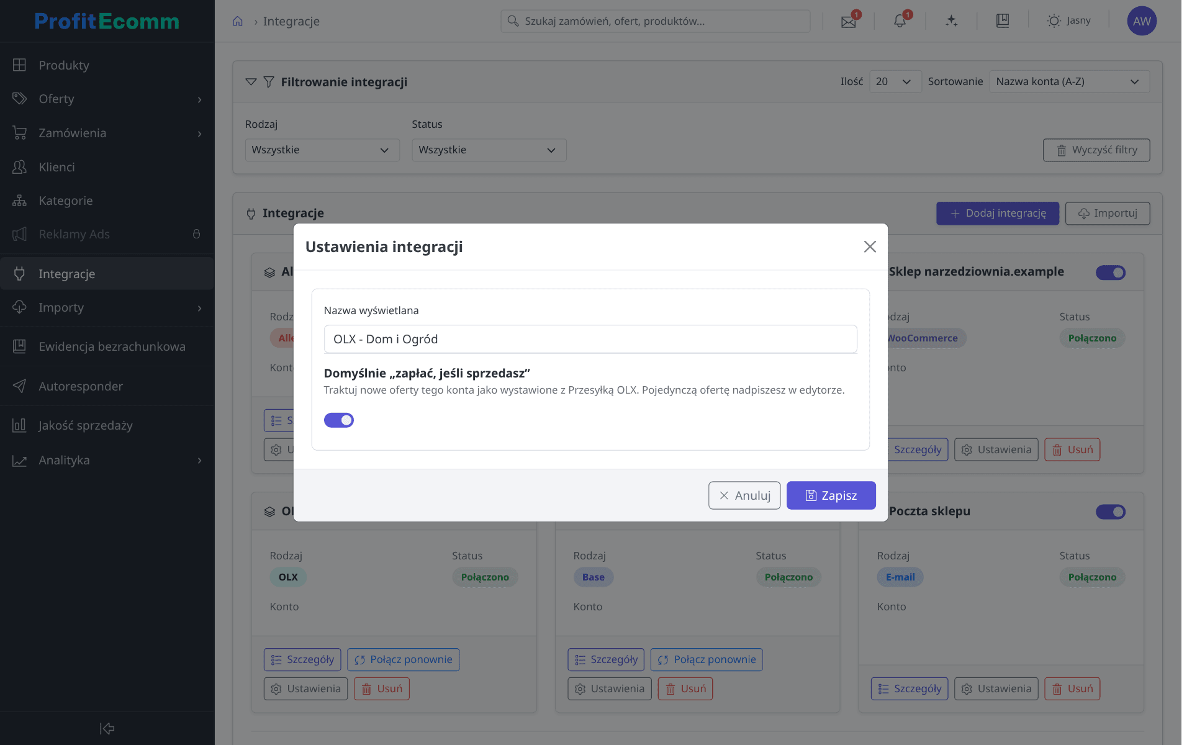Click Wyczyść filtry button
This screenshot has width=1192, height=745.
pyautogui.click(x=1096, y=150)
